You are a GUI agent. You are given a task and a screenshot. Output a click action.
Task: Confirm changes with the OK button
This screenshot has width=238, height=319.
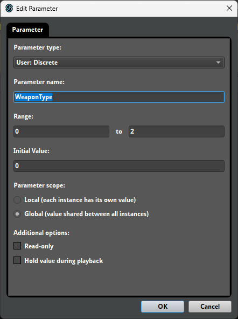163,307
